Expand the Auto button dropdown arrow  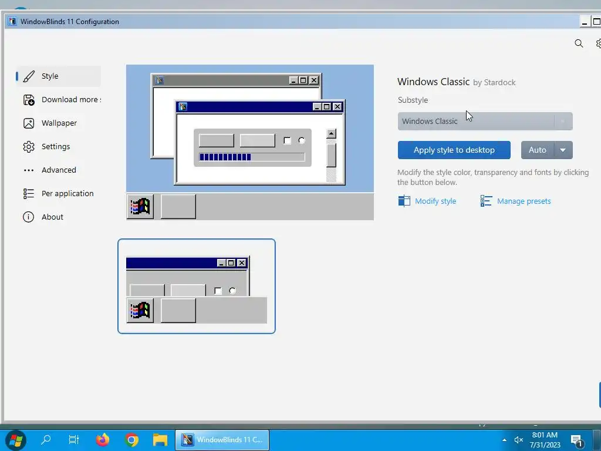tap(563, 150)
